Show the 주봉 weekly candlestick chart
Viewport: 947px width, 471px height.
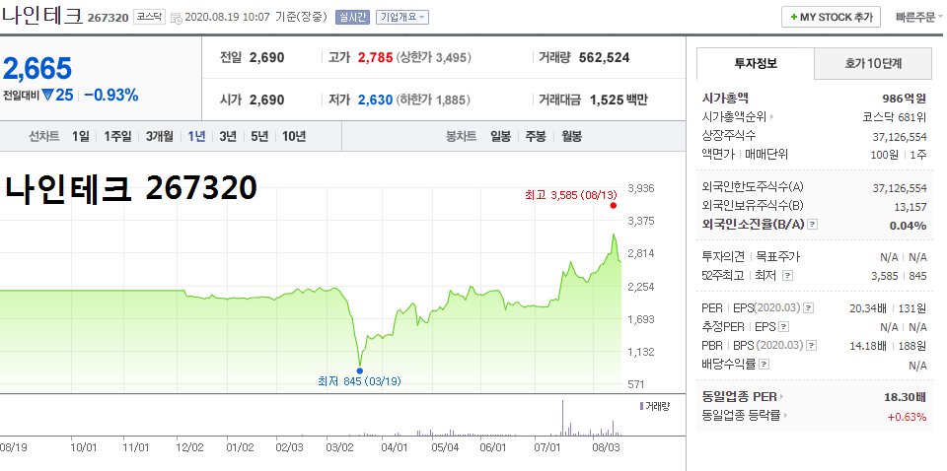(535, 136)
